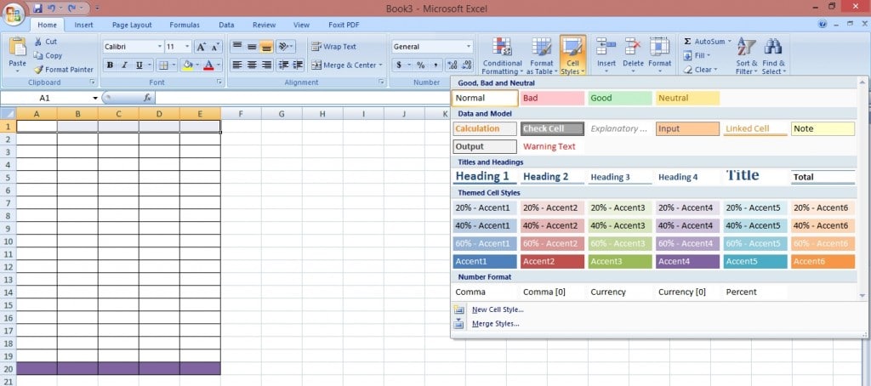Open the General number format dropdown
The image size is (871, 386).
click(469, 47)
